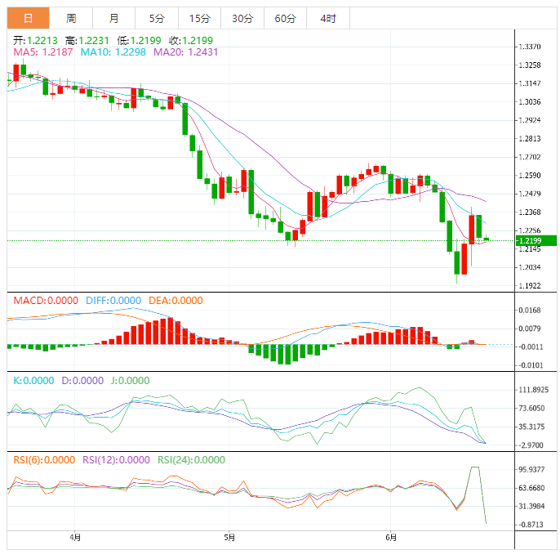Click the 35.3175 KDJ axis value
The width and height of the screenshot is (560, 559).
[531, 427]
